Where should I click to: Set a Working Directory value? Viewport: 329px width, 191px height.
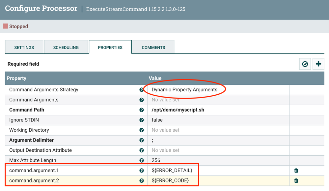pyautogui.click(x=218, y=130)
